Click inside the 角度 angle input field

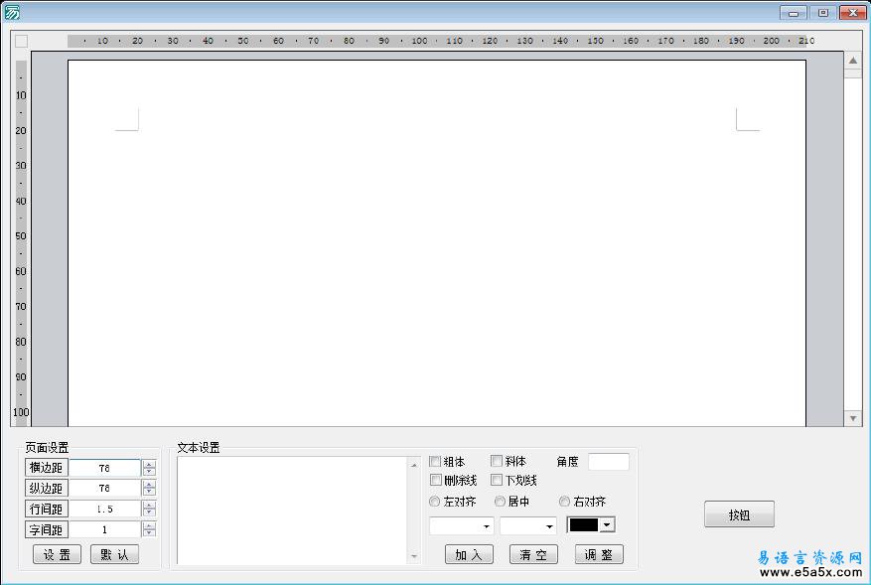(608, 462)
